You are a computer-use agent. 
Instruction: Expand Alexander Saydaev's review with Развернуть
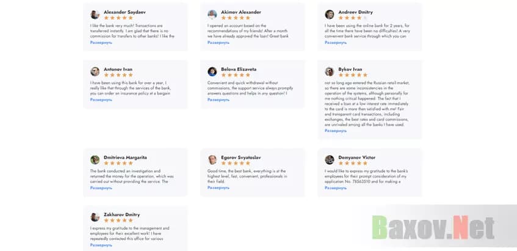[101, 43]
